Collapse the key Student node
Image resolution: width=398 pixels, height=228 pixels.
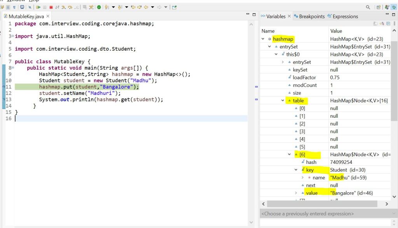pyautogui.click(x=296, y=170)
